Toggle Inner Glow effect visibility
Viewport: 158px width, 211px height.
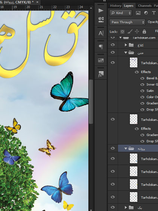click(x=142, y=84)
